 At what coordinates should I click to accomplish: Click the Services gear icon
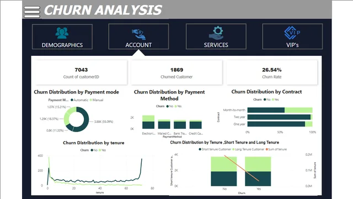tap(216, 33)
